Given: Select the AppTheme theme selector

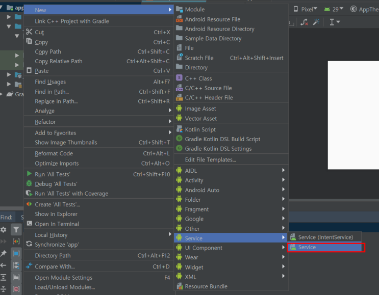Looking at the screenshot, I should point(365,9).
